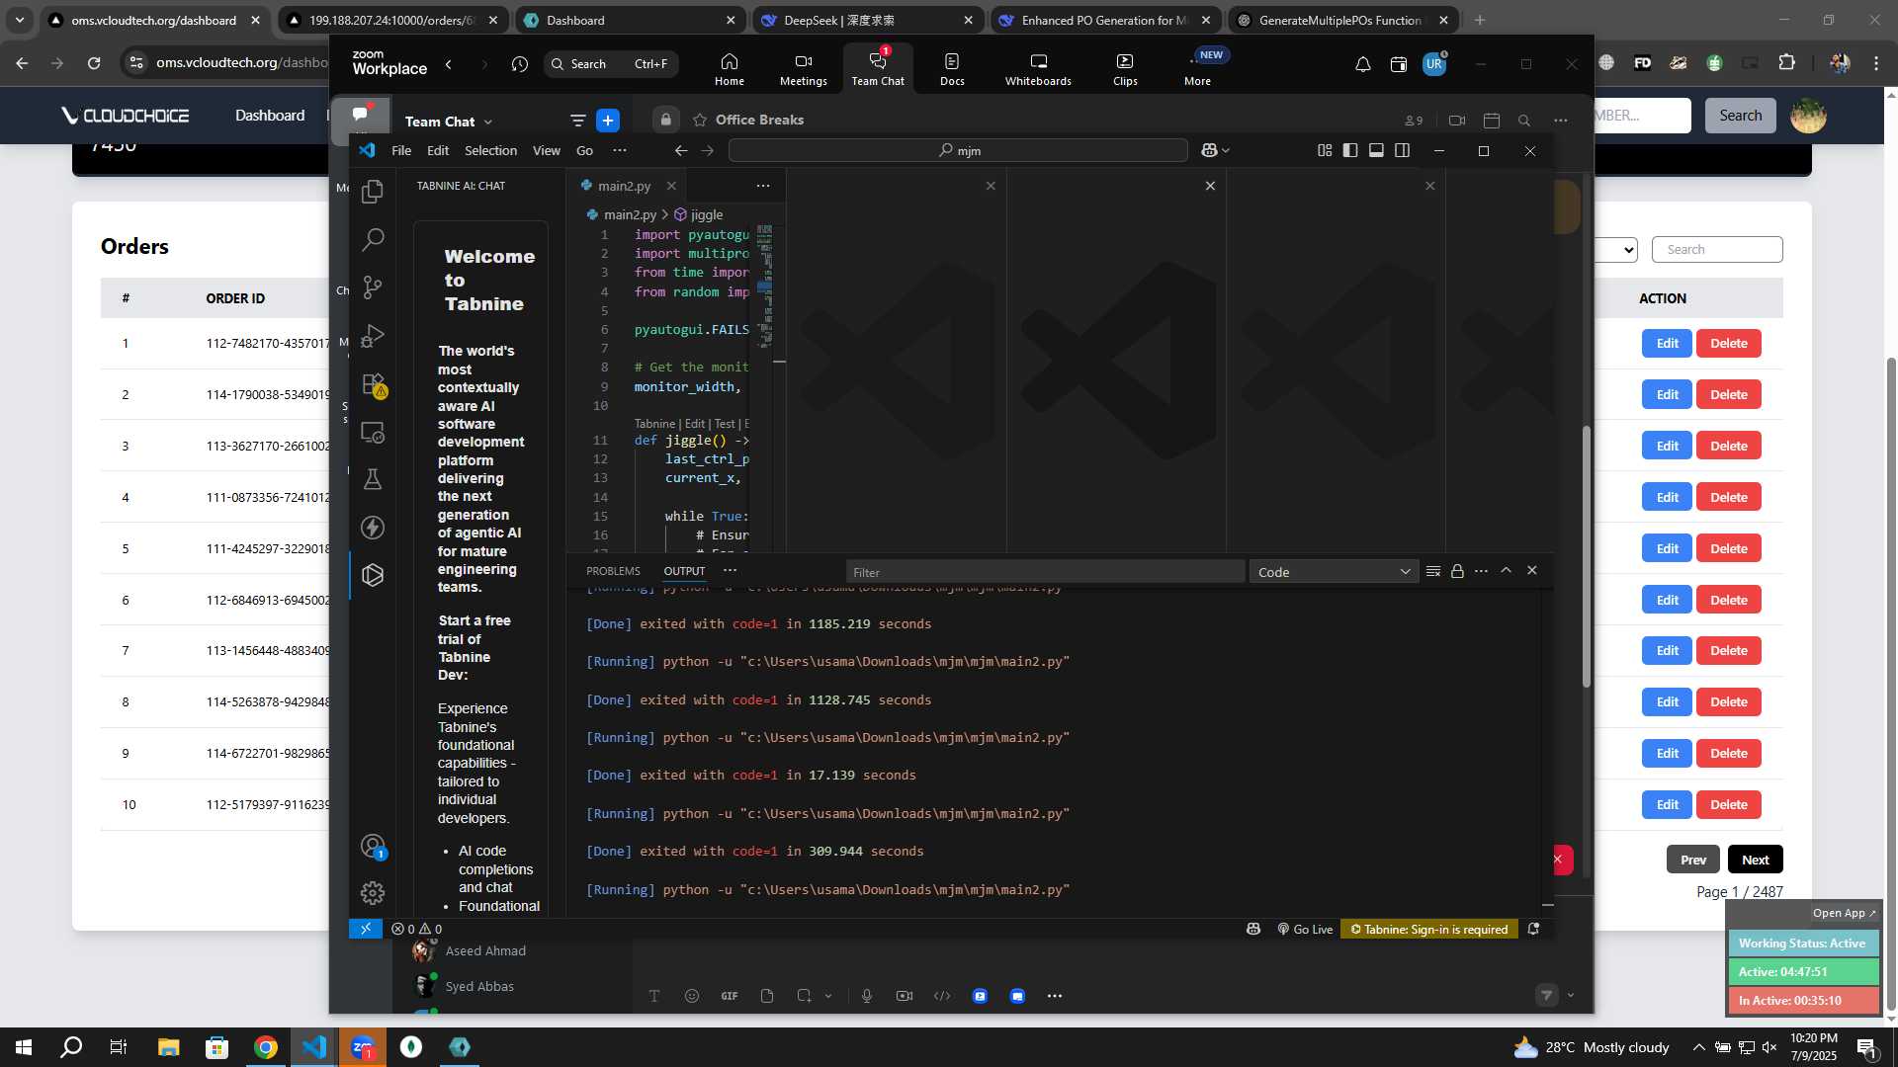
Task: Open the Thunder Client lightning icon
Action: coord(373,528)
